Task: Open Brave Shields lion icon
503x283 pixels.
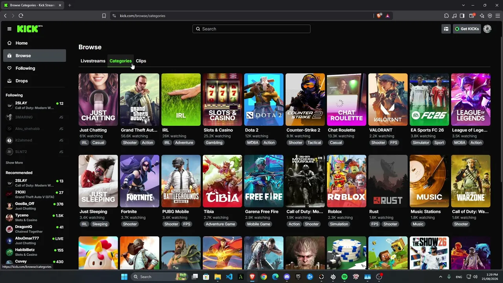Action: coord(379,16)
